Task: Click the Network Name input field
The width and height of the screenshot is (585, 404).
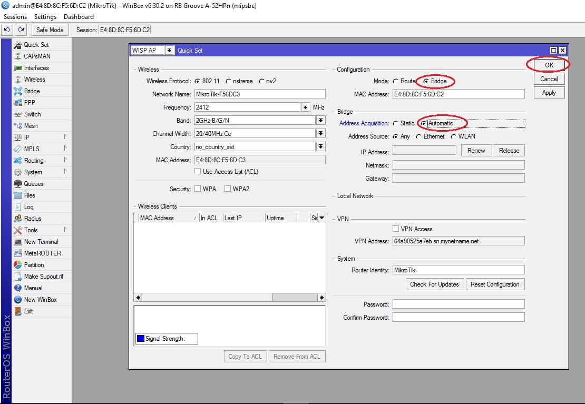Action: 260,94
